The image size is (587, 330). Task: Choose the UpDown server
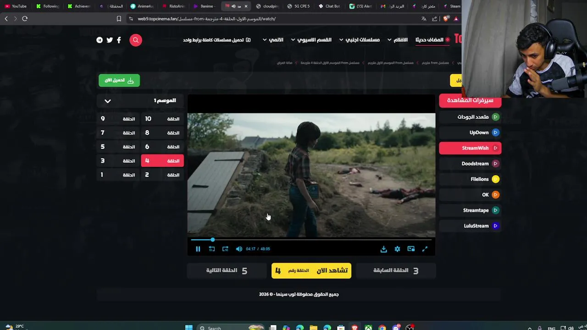470,132
